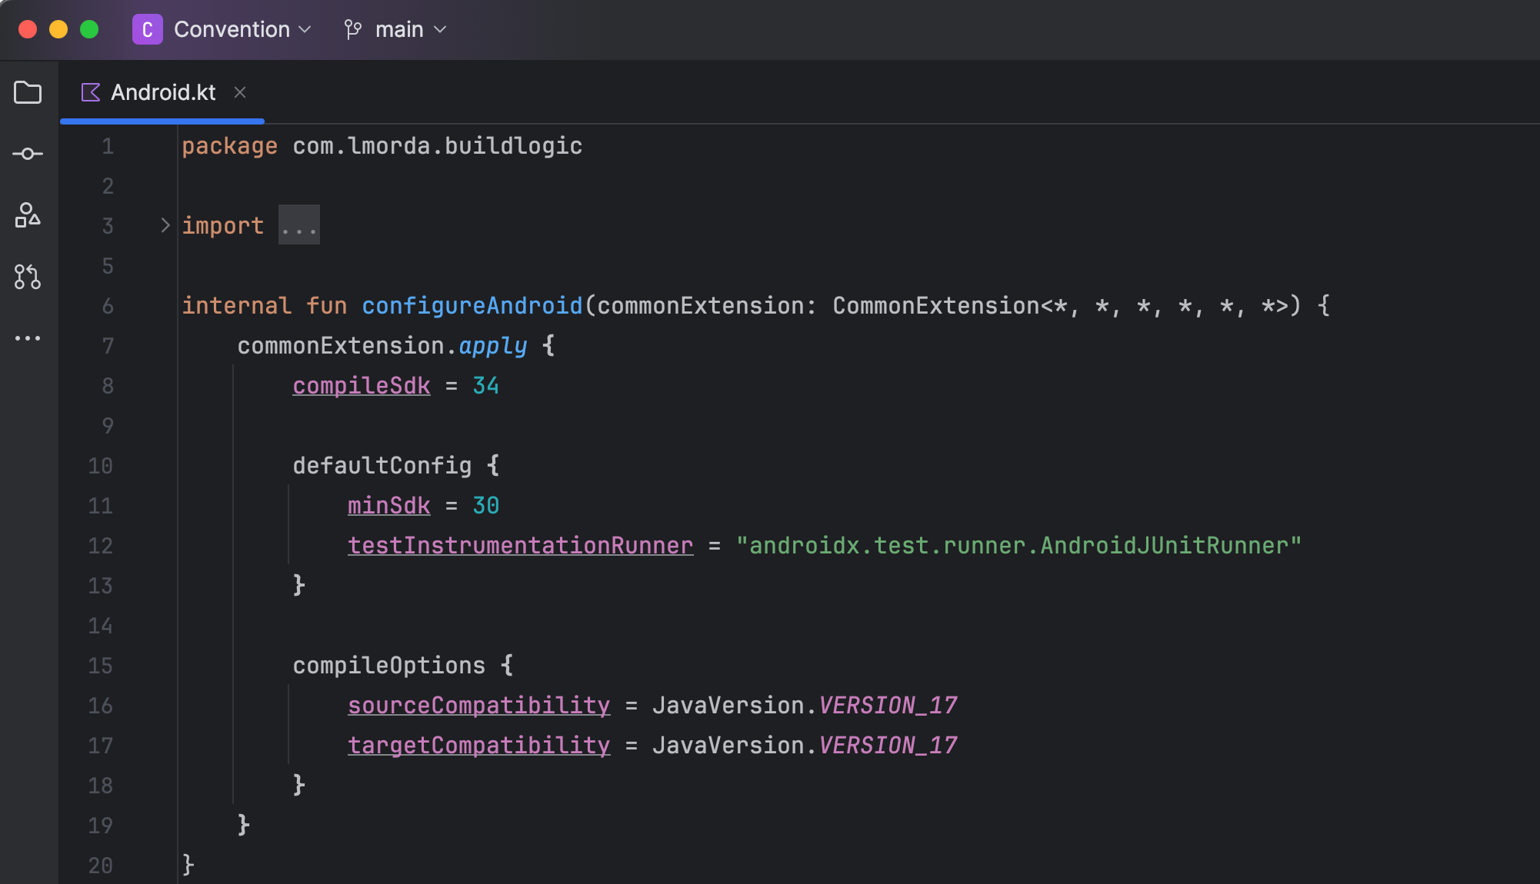Click the import keyword
This screenshot has height=884, width=1540.
[223, 226]
